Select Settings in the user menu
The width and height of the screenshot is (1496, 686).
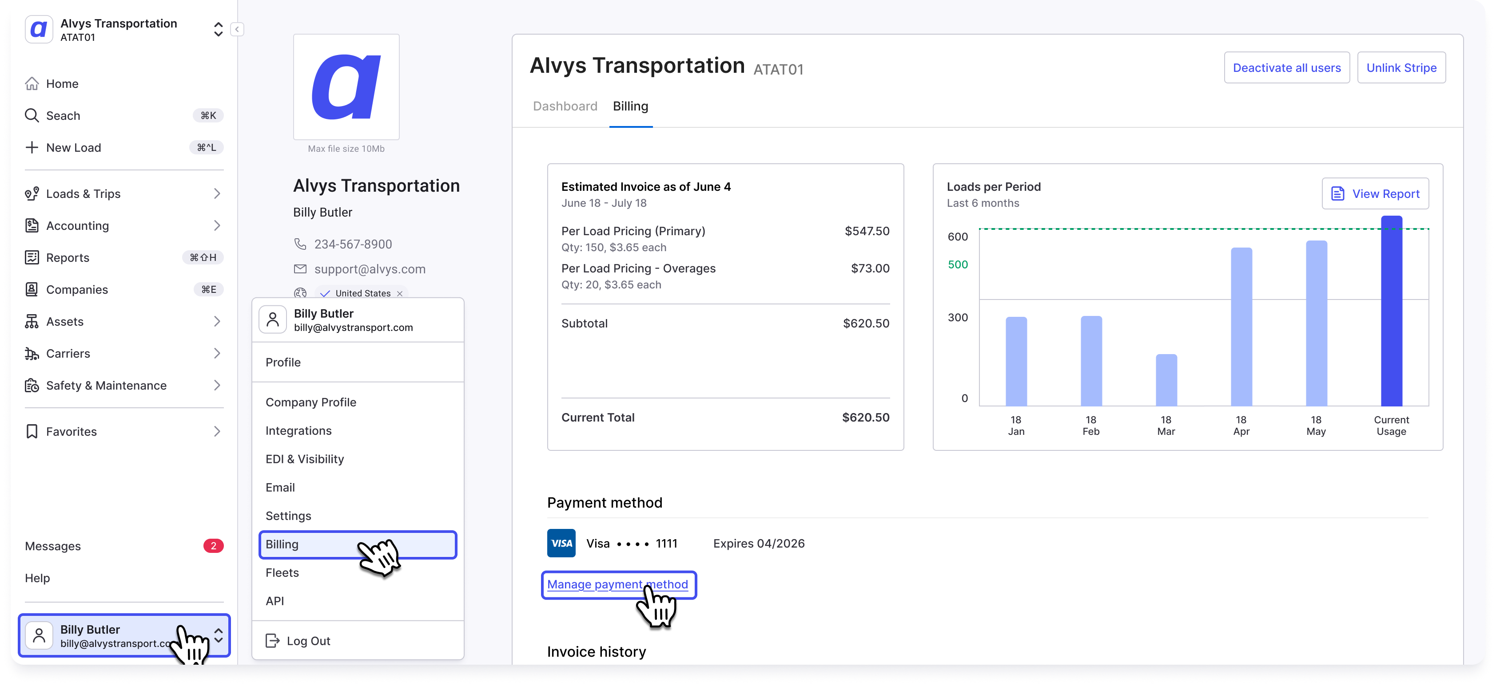click(x=358, y=515)
